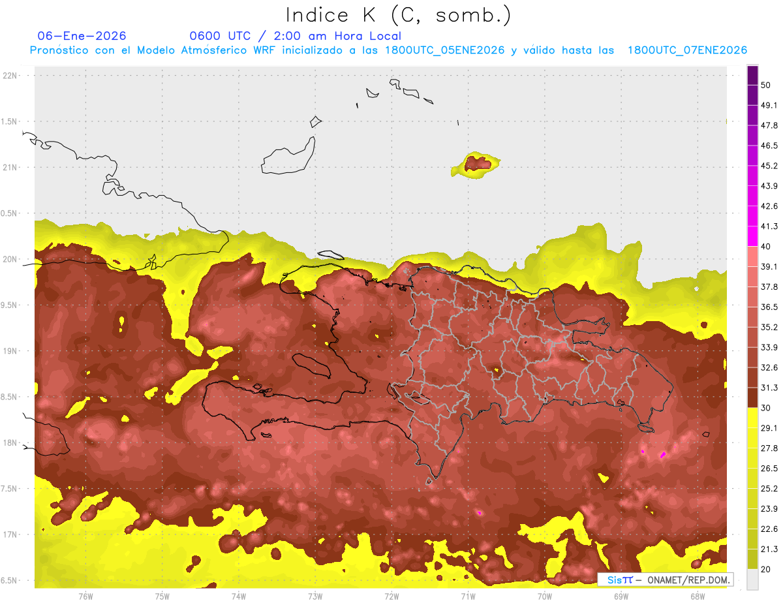Screen dimensions: 783x605
Task: Click the 'SisTT - ONAMET/REP.DOM.' credit label
Action: point(666,580)
